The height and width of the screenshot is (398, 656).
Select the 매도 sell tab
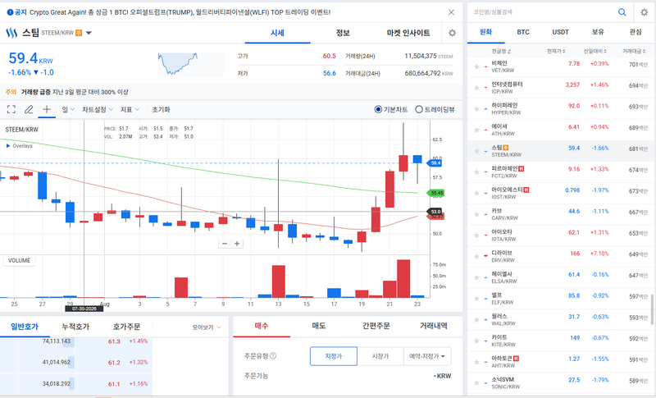319,326
